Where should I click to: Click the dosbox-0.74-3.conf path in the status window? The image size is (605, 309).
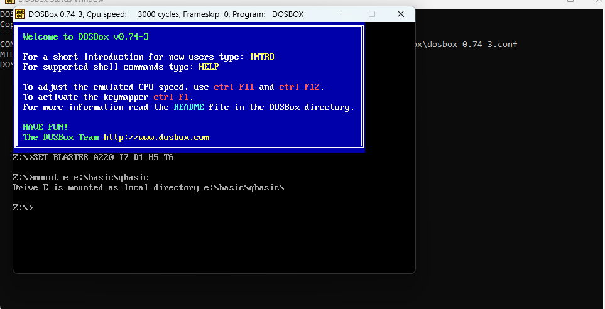tap(467, 44)
